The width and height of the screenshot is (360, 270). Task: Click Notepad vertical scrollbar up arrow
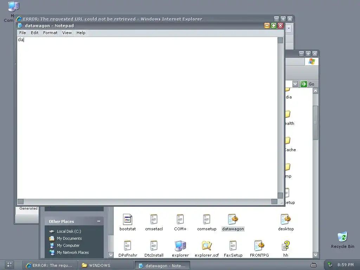tap(280, 40)
